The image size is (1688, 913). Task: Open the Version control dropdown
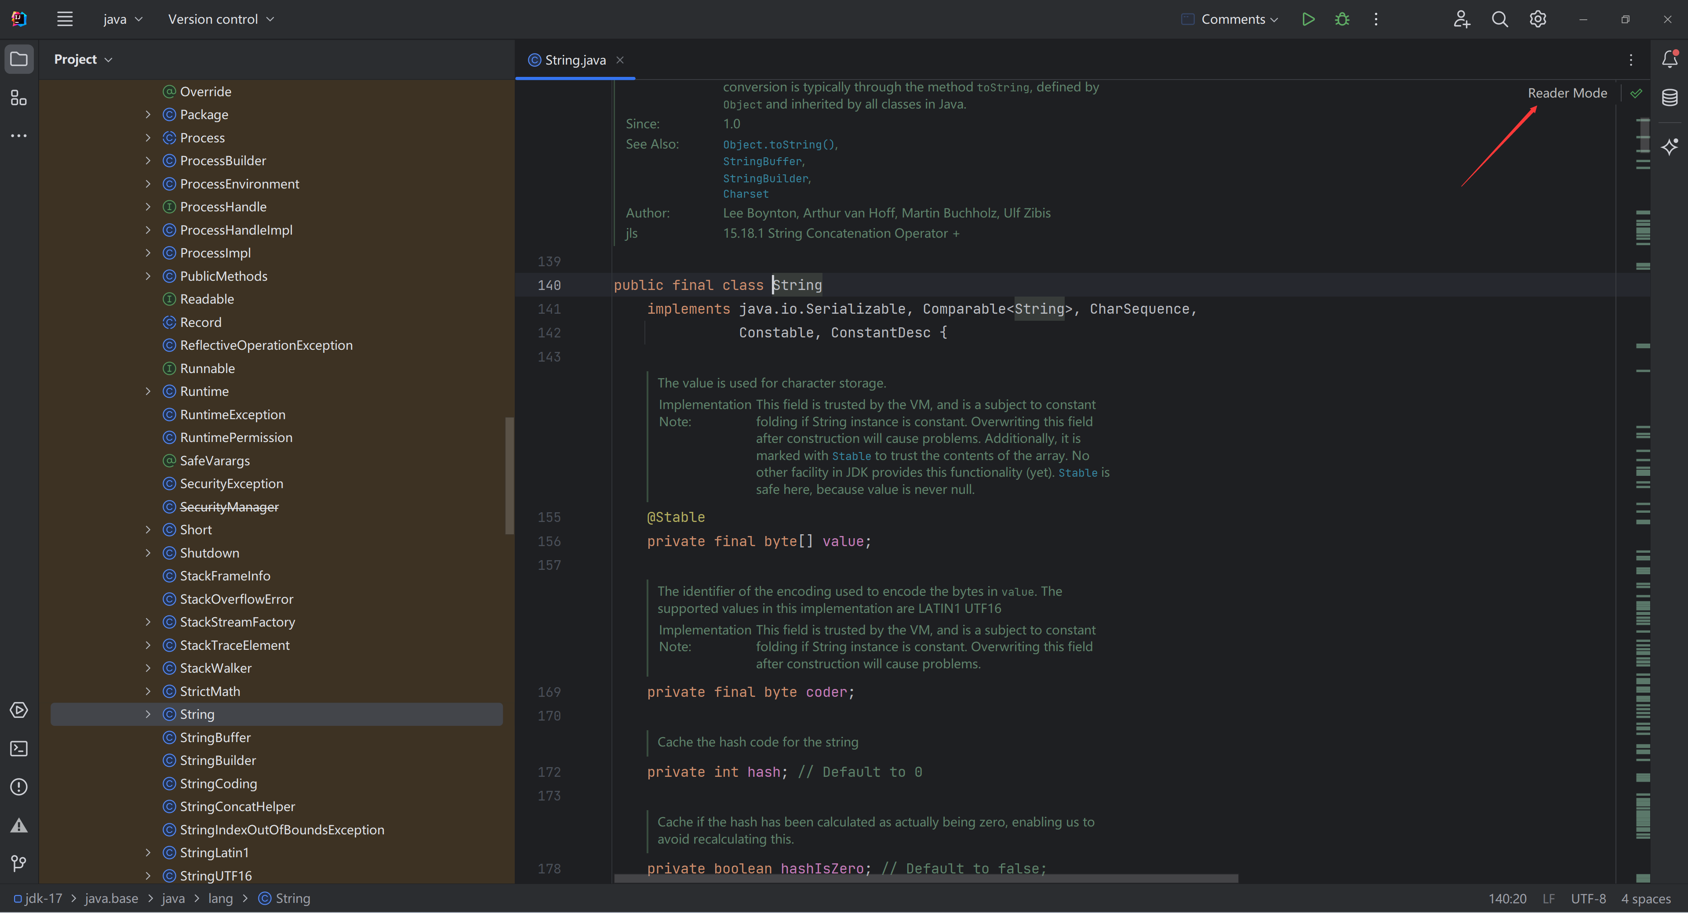click(221, 19)
